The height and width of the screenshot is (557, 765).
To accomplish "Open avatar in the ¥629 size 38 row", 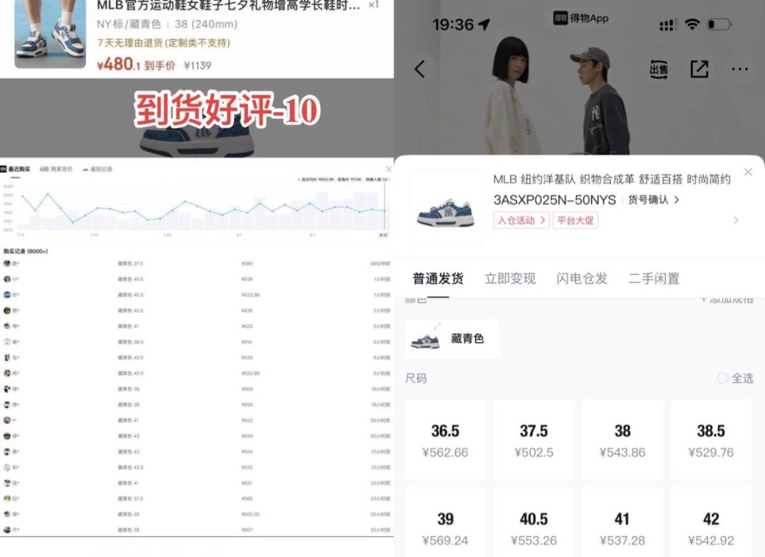I will coord(7,405).
